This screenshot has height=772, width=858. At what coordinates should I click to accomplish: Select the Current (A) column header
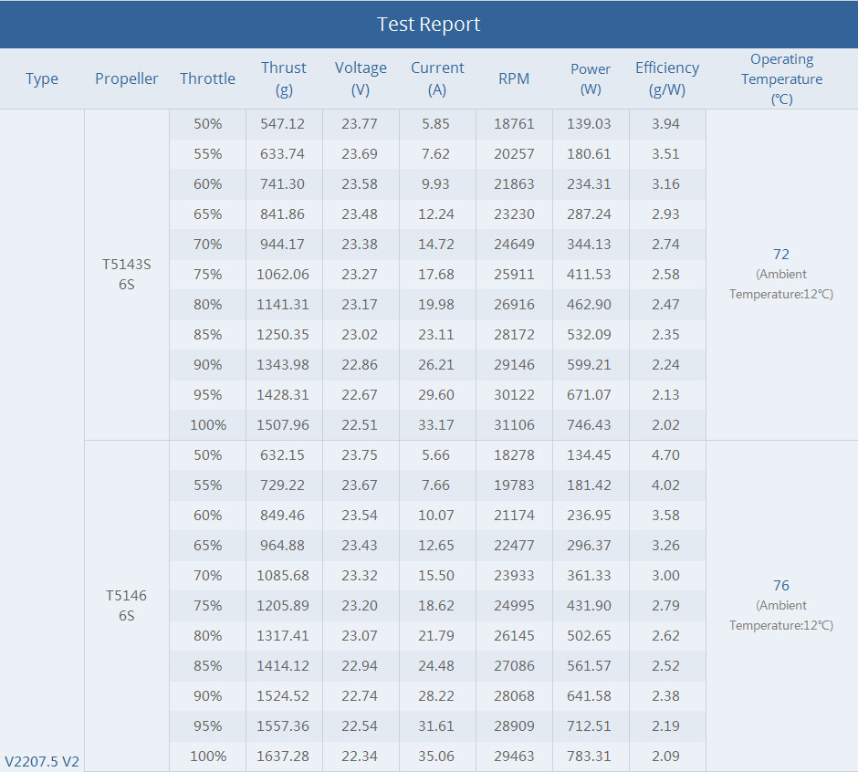coord(437,78)
